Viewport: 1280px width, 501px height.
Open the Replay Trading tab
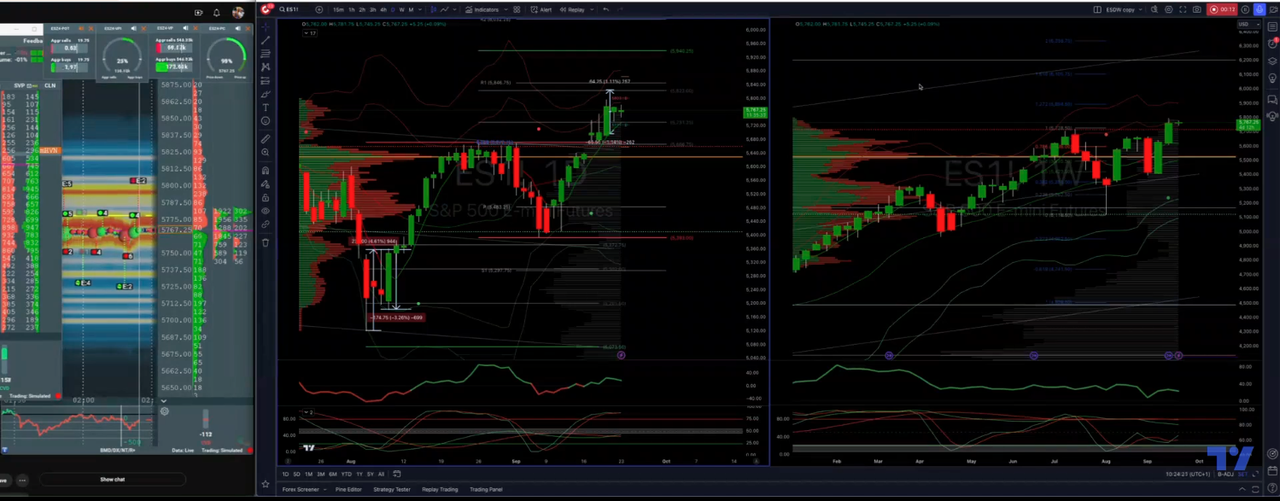pos(441,490)
